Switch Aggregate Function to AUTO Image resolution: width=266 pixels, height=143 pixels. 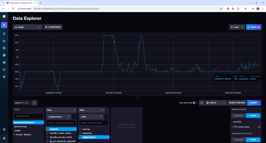pos(253,140)
